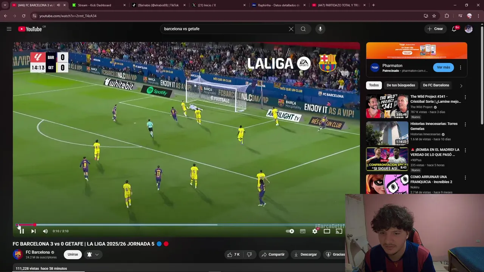Cast video with the player's cast icon

(339, 231)
